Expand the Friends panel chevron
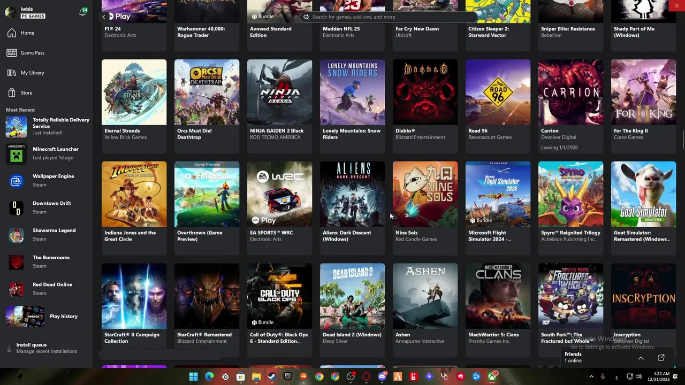The image size is (685, 385). click(641, 358)
